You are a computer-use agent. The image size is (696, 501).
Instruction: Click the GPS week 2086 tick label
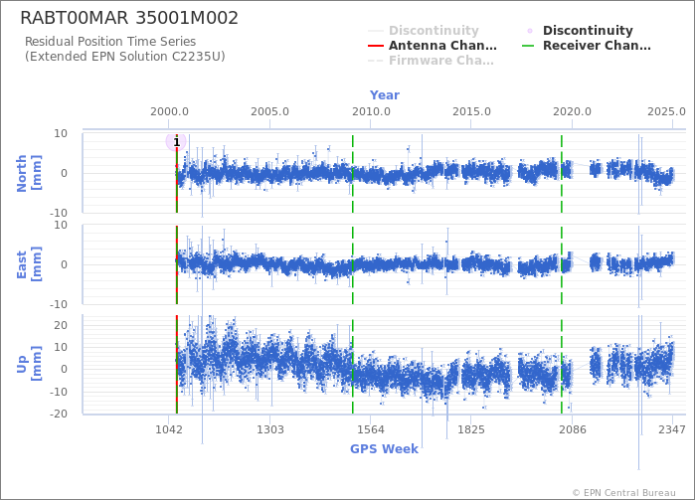[x=572, y=429]
